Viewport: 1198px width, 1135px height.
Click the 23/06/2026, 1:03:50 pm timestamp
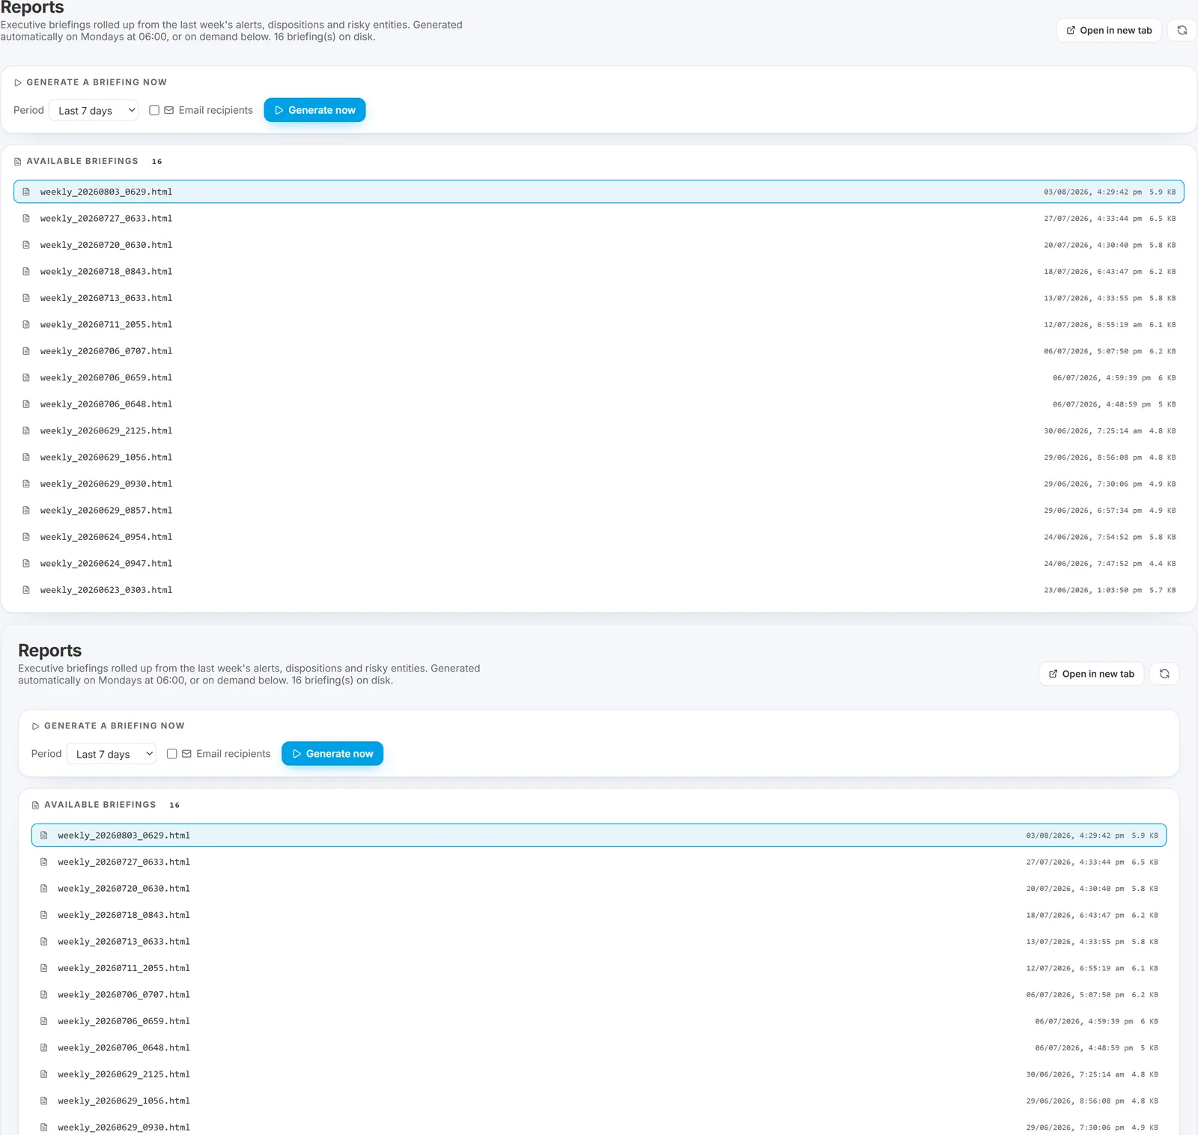1093,590
